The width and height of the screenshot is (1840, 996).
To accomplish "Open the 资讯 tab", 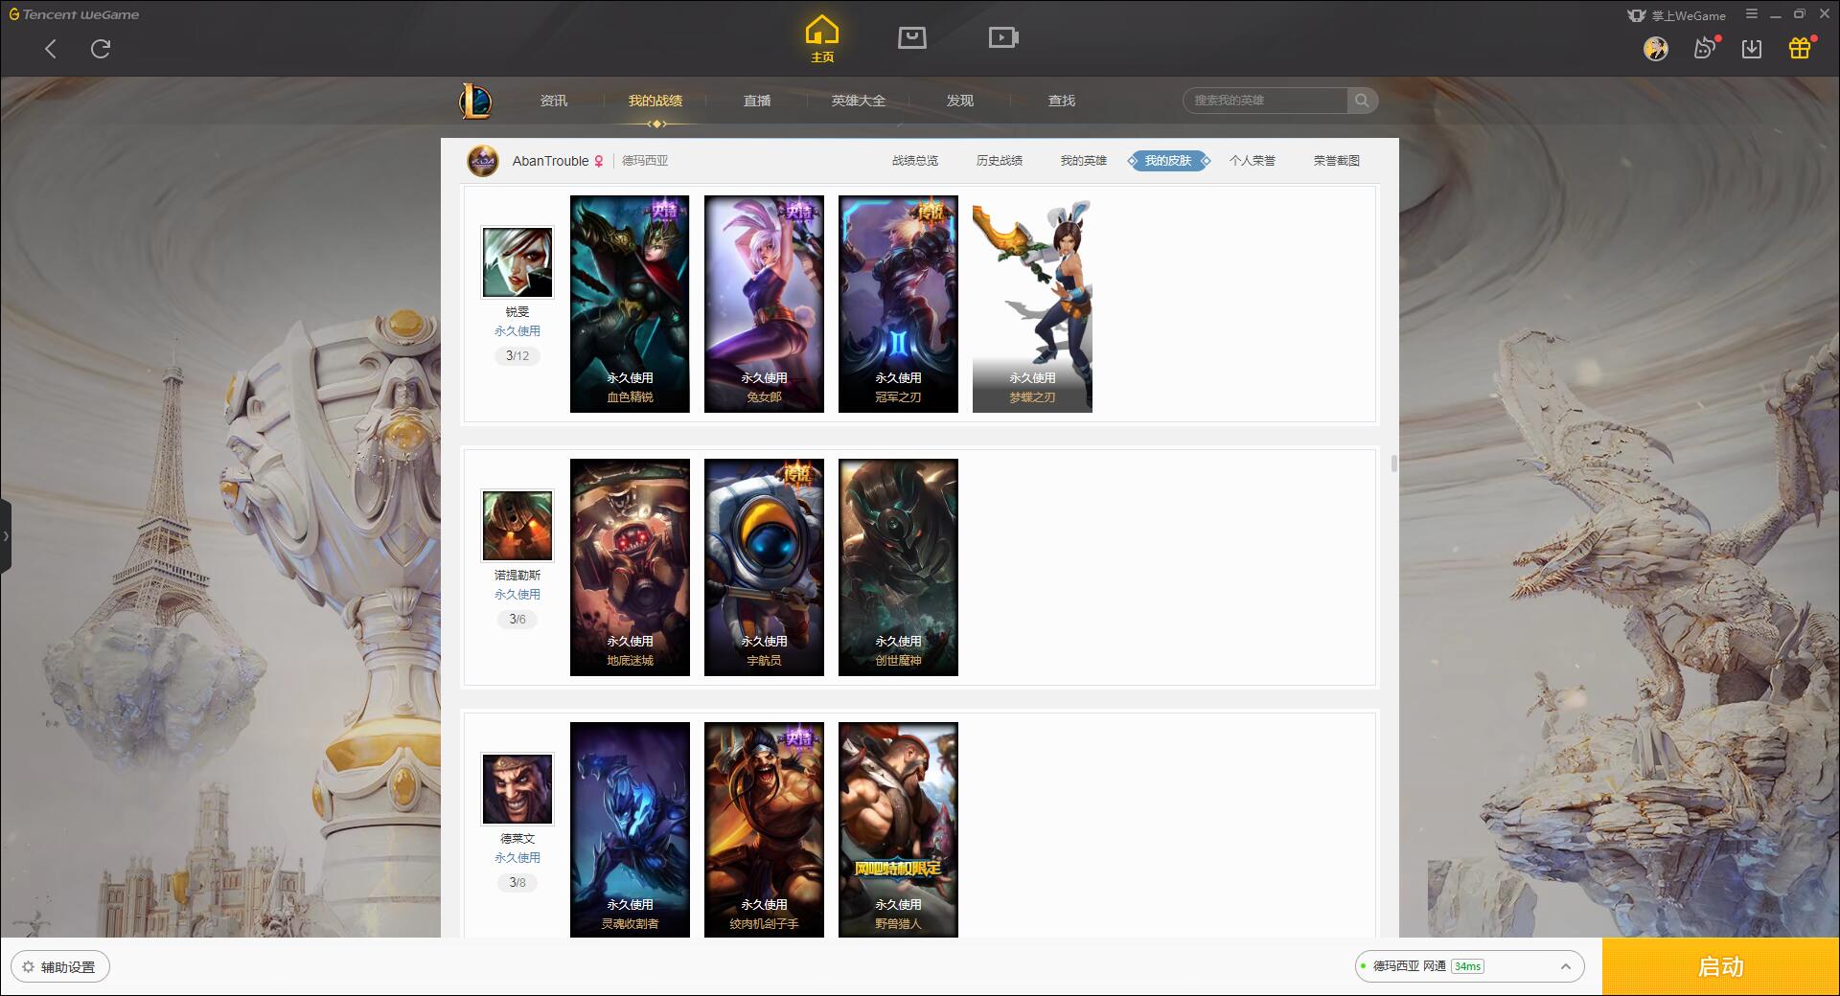I will coord(554,101).
